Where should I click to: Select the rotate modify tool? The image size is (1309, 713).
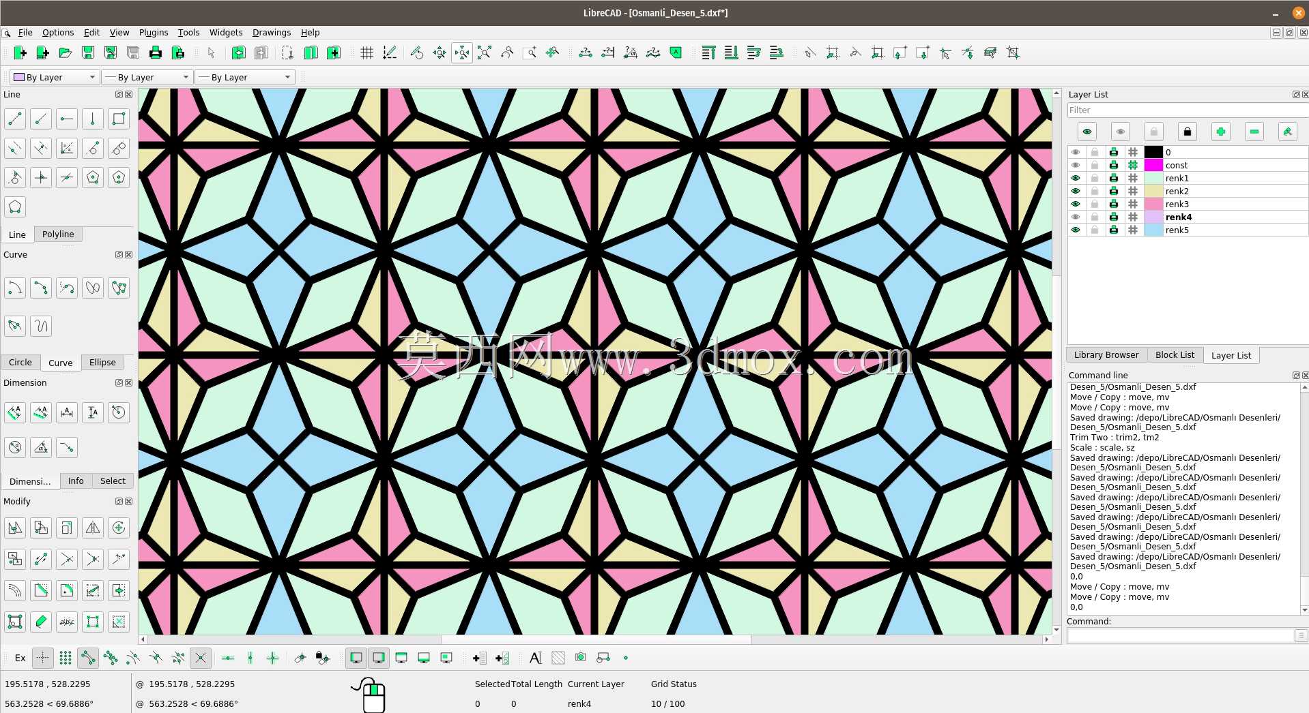click(x=119, y=528)
